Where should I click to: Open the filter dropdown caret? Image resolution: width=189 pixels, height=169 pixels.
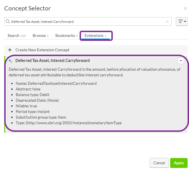tap(185, 21)
